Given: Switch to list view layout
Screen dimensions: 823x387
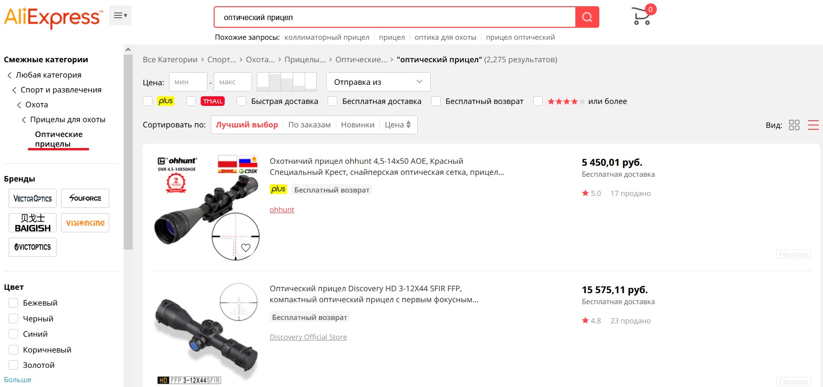Looking at the screenshot, I should pyautogui.click(x=813, y=125).
